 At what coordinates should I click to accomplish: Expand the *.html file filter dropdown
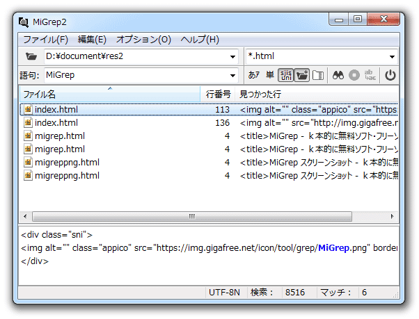(392, 56)
